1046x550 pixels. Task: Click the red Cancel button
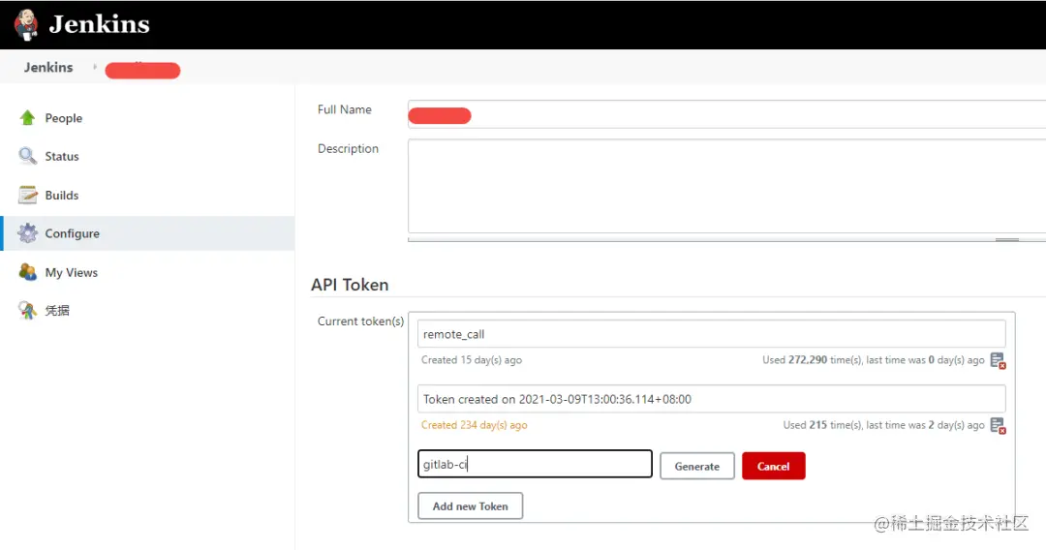(x=773, y=466)
